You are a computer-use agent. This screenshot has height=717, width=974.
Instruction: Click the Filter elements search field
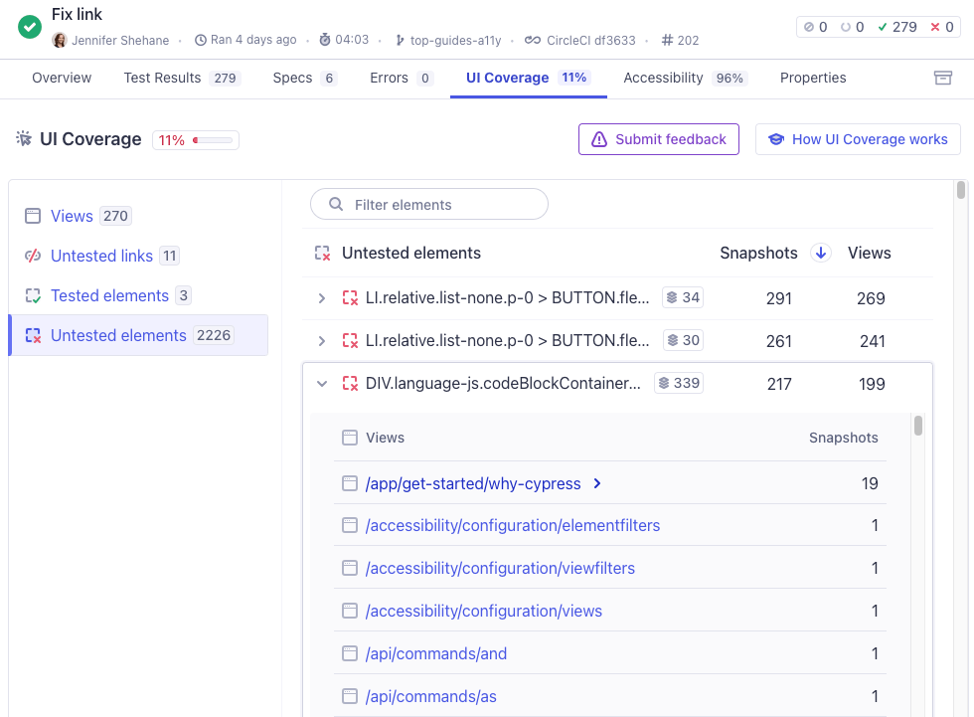428,203
